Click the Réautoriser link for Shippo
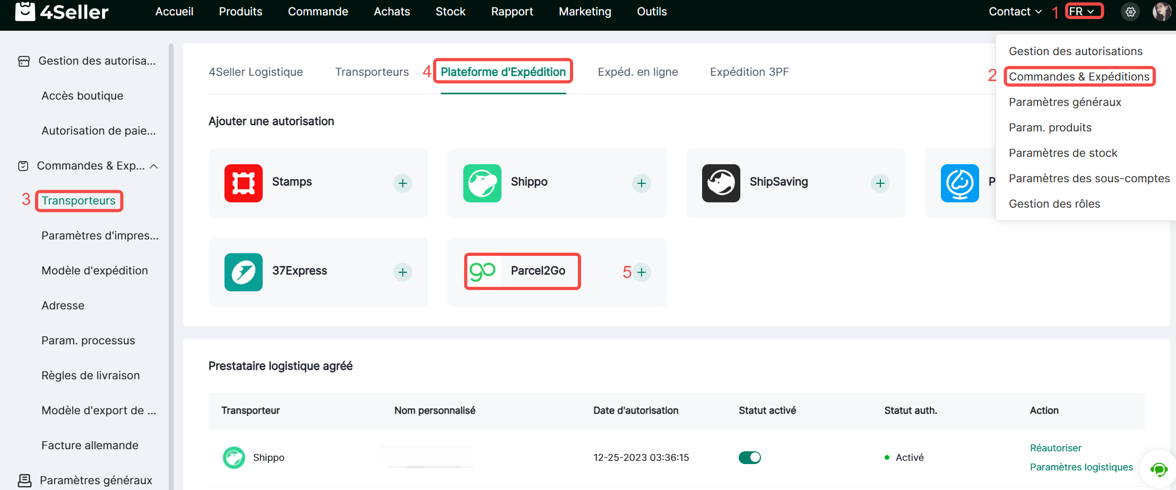 tap(1055, 448)
